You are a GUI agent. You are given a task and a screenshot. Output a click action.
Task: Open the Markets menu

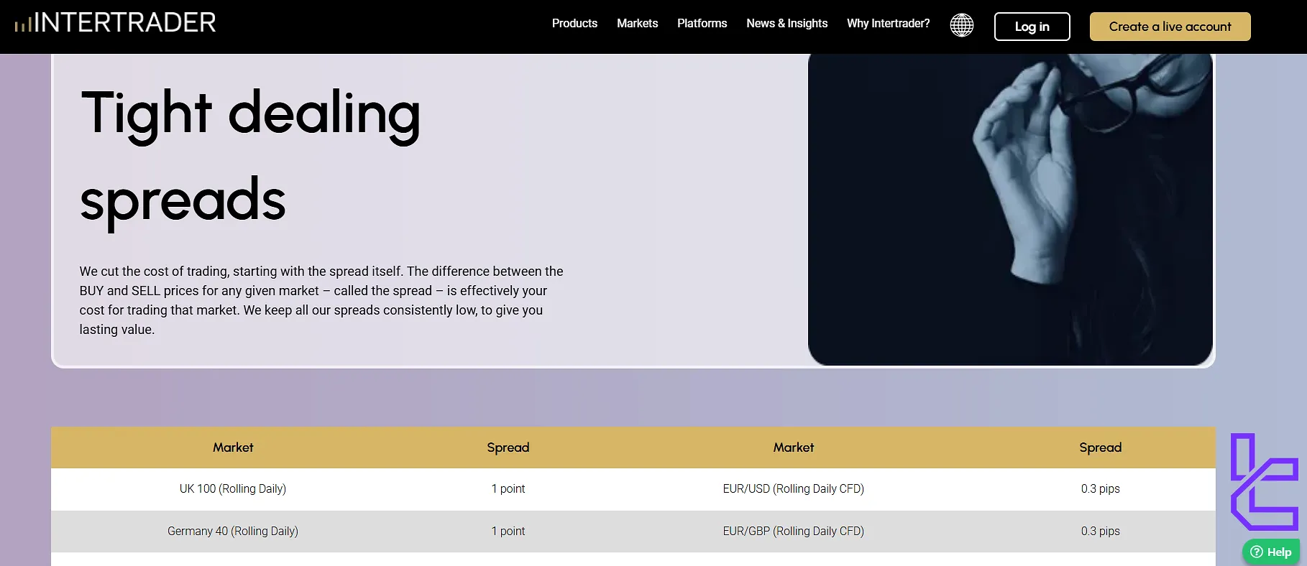tap(637, 24)
